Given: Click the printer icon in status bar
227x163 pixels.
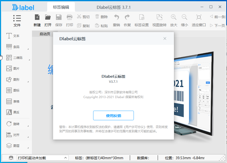Looking at the screenshot, I should pos(11,158).
